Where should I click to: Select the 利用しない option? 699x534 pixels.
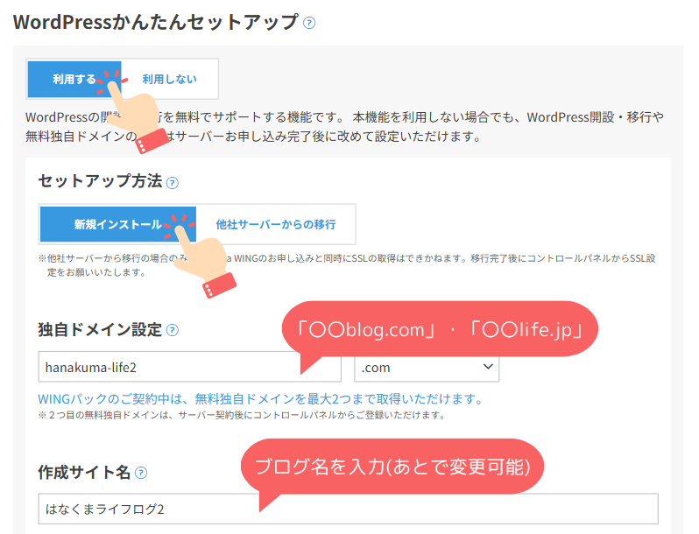pyautogui.click(x=169, y=80)
